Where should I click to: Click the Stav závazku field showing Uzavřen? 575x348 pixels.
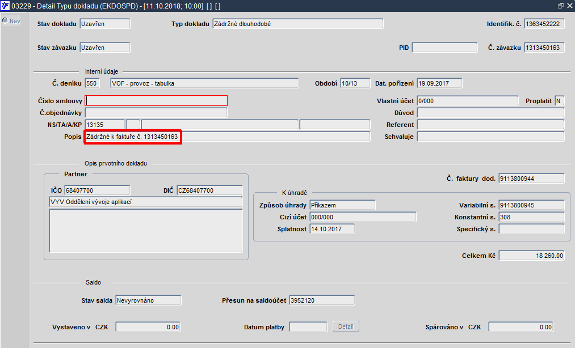tap(105, 48)
